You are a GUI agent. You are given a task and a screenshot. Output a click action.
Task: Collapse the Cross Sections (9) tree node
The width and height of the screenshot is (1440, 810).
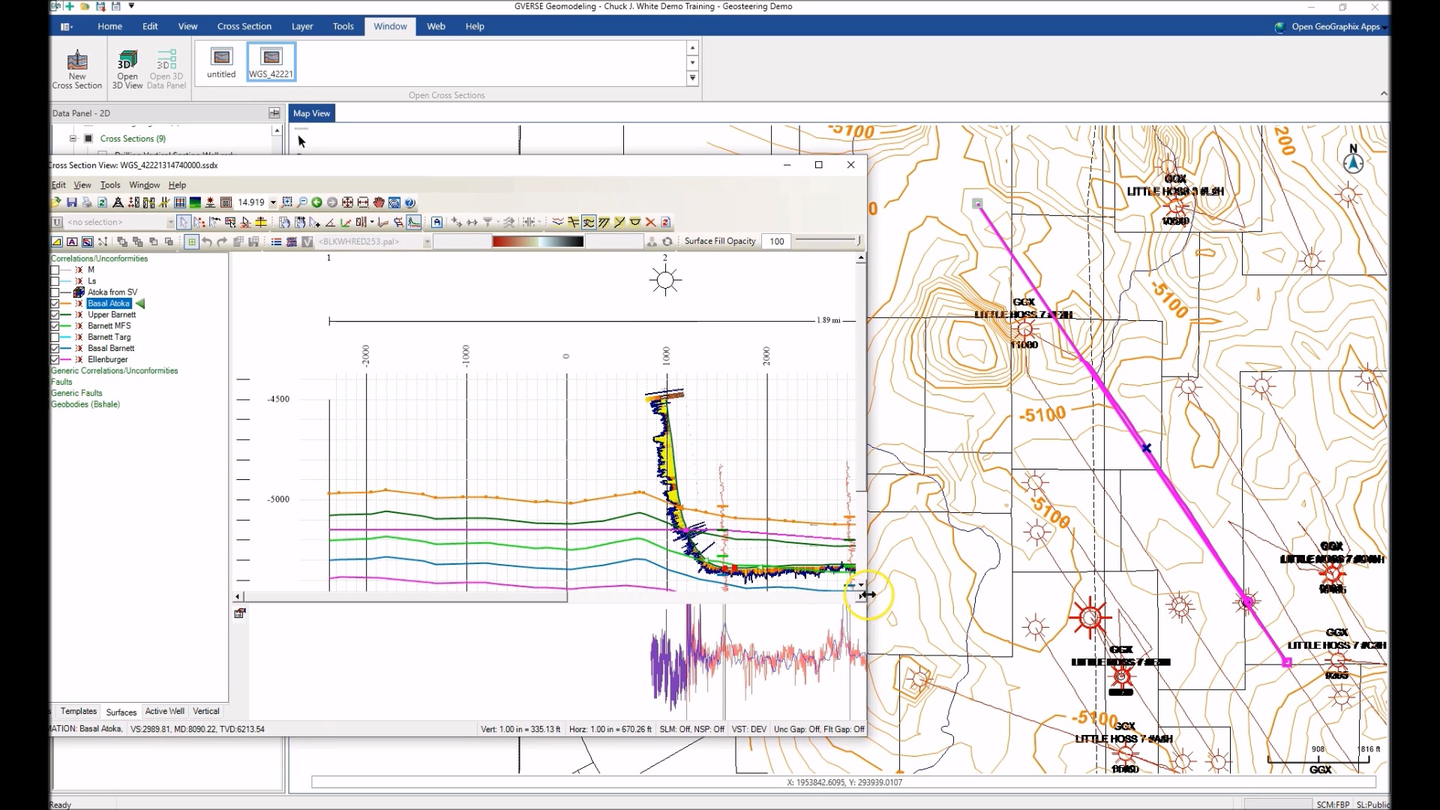[x=73, y=138]
